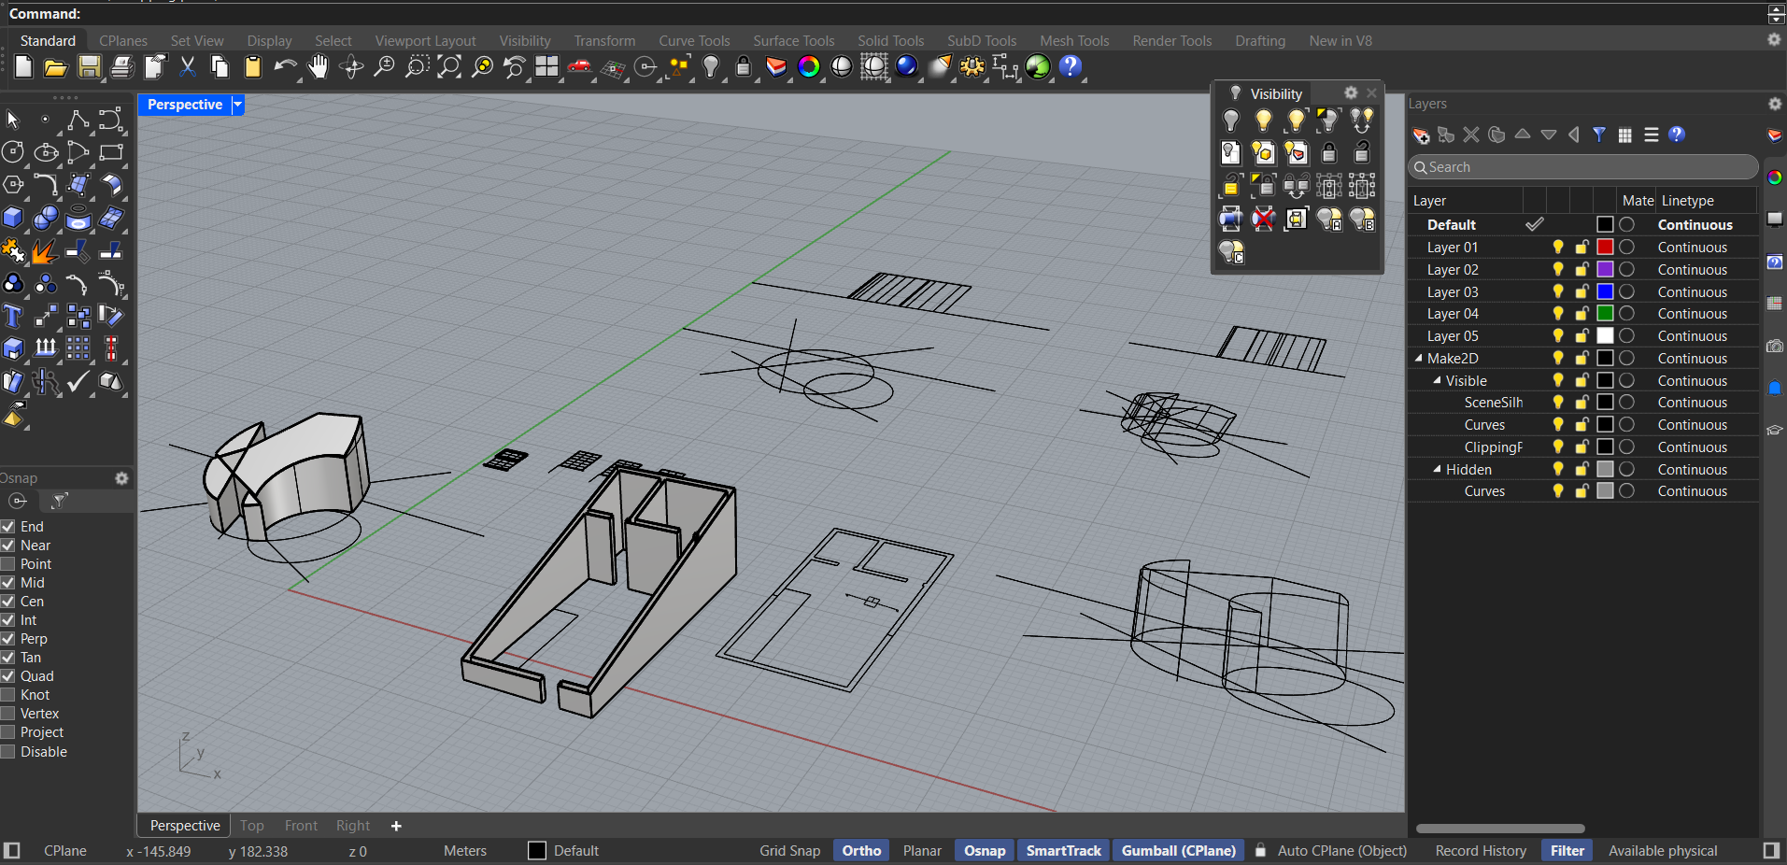
Task: Click Record History in status bar
Action: [1481, 851]
